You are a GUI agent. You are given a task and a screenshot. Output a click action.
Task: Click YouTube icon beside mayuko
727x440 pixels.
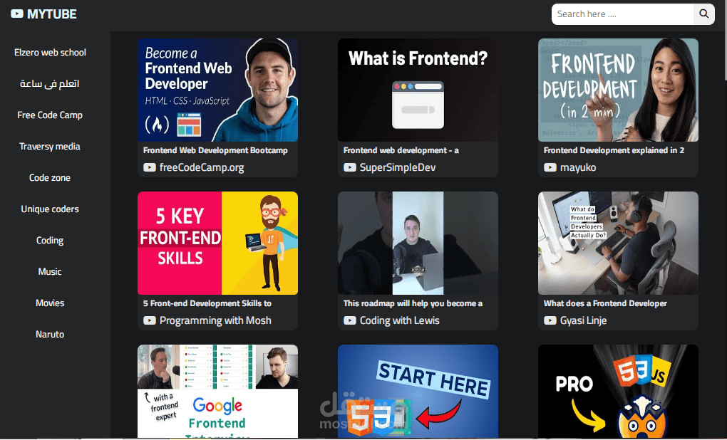pyautogui.click(x=550, y=167)
